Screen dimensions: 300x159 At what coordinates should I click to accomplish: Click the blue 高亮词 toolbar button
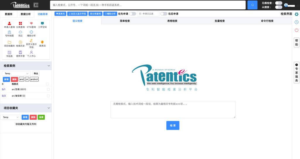click(x=60, y=14)
